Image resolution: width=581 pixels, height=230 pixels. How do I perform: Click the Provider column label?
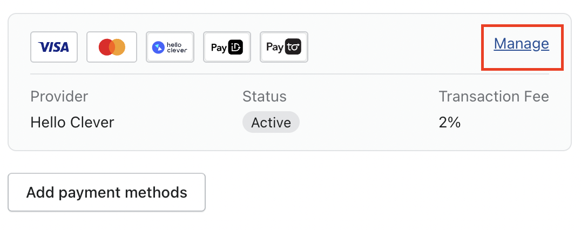59,97
